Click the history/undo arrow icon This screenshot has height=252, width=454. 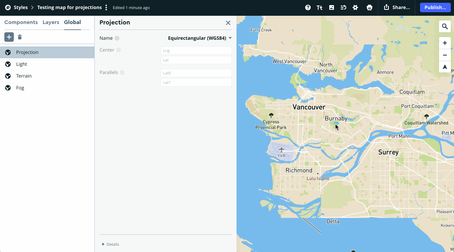click(x=343, y=7)
